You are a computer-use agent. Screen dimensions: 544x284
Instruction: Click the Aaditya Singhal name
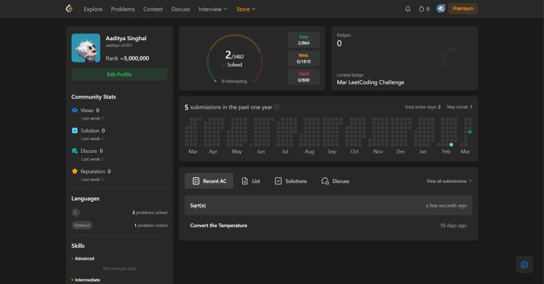(126, 38)
